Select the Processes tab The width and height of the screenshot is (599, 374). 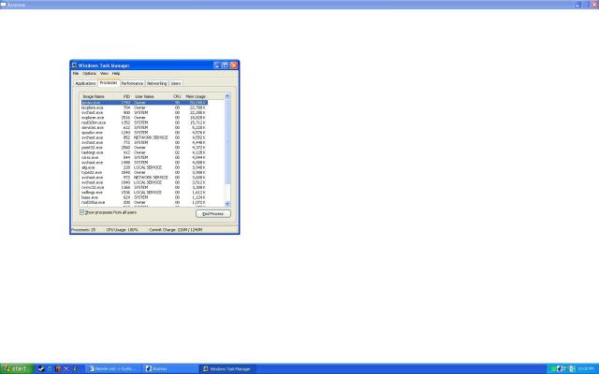coord(109,82)
